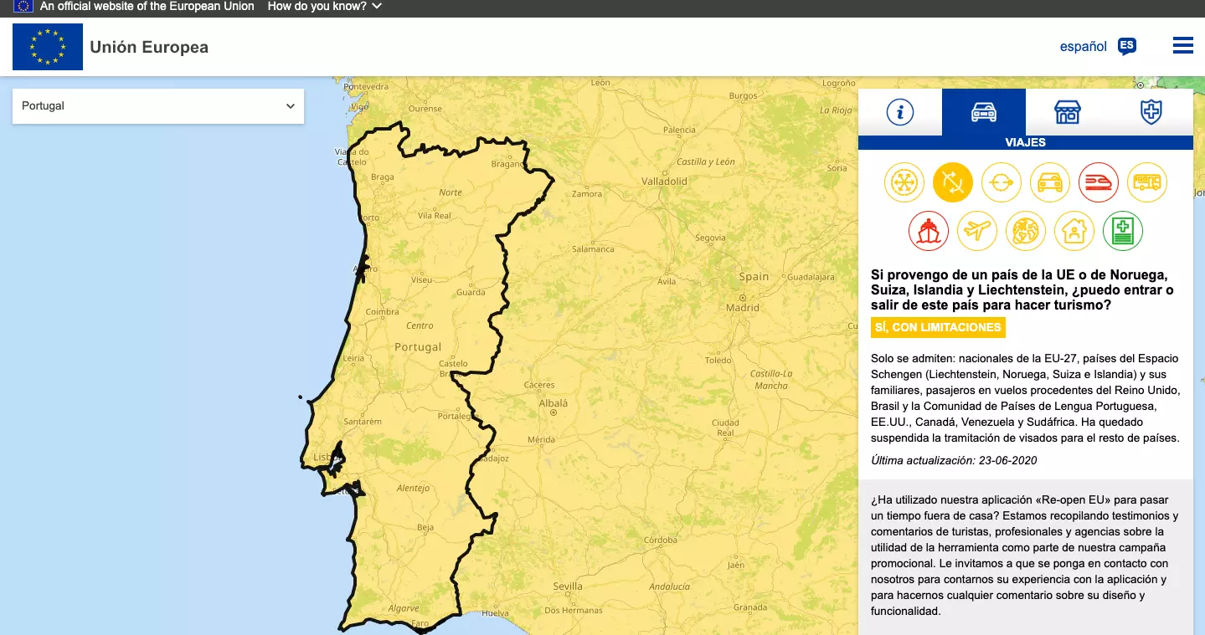
Task: Click the 'VIAJES' section header bar
Action: [1026, 142]
